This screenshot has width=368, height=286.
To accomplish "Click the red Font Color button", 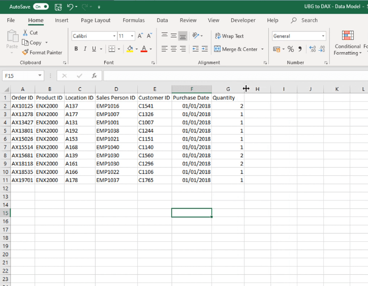I will (144, 49).
